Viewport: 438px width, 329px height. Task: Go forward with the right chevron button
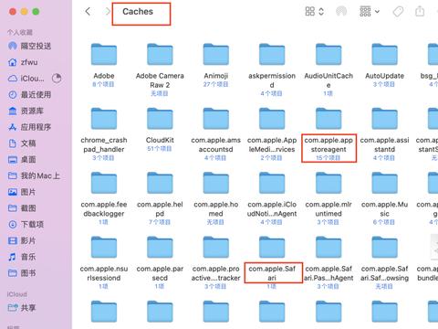pos(108,12)
